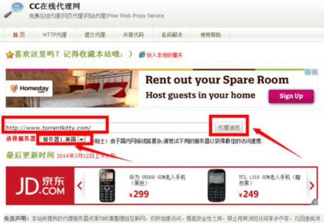324x223 pixels.
Task: Click the ad info icon on banner
Action: (308, 72)
